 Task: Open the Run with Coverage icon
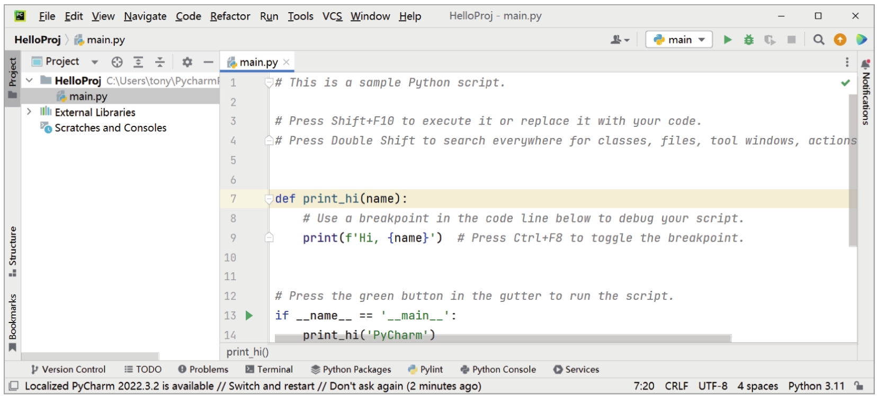coord(769,40)
